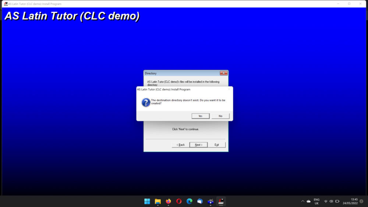Open File Explorer from the taskbar
368x207 pixels.
click(158, 201)
